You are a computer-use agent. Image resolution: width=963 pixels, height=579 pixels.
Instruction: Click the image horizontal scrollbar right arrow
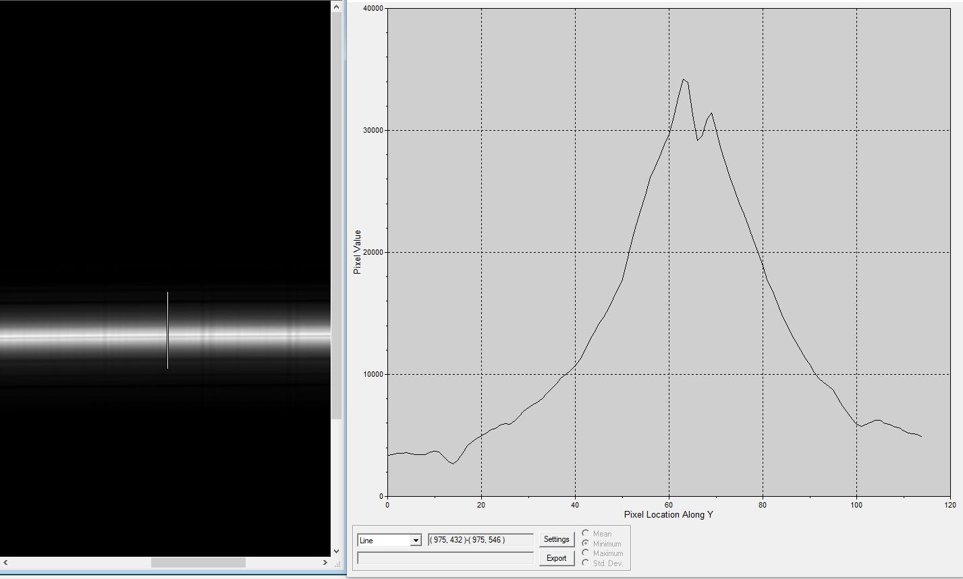point(325,562)
